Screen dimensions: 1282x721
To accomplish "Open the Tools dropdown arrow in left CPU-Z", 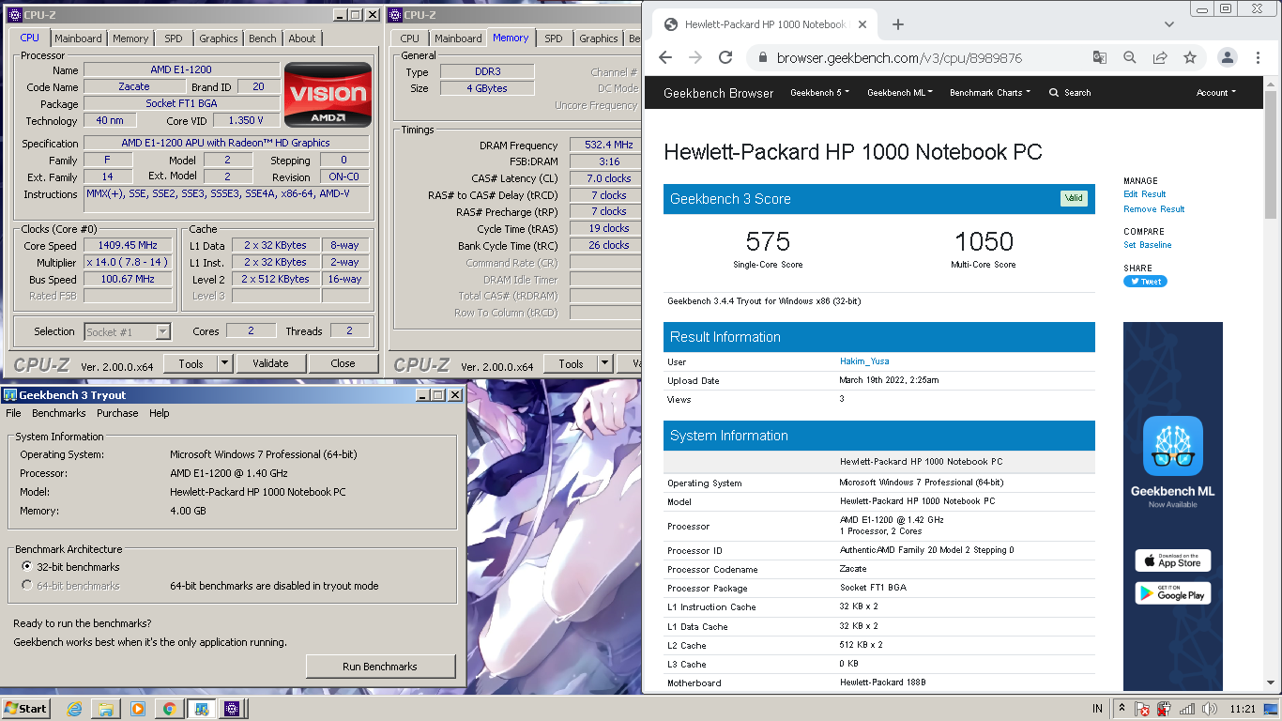I will point(225,363).
